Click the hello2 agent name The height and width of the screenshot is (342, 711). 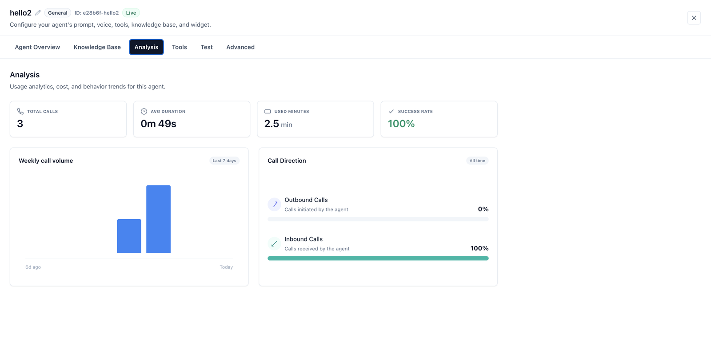coord(20,13)
